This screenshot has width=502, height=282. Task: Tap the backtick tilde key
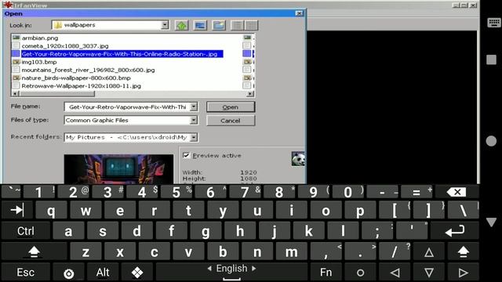12,192
